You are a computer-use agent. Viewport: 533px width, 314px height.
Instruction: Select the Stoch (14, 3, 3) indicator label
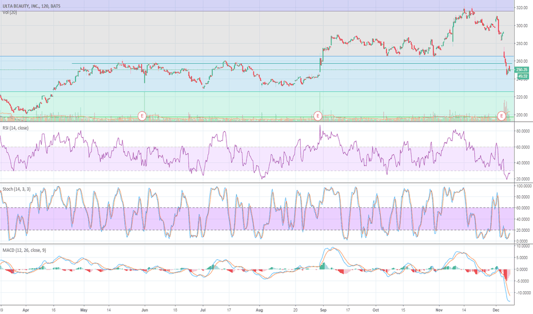[17, 189]
